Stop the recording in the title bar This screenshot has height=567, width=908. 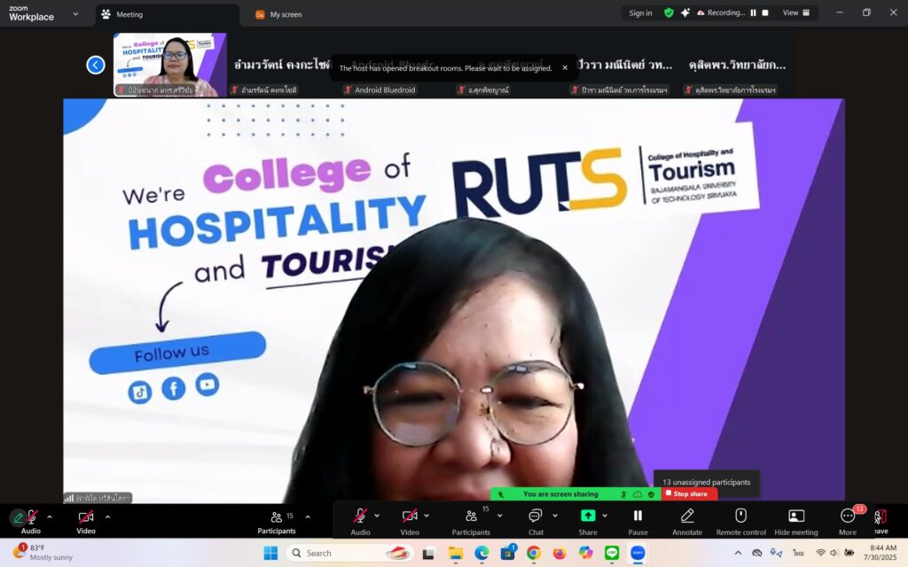[x=765, y=12]
